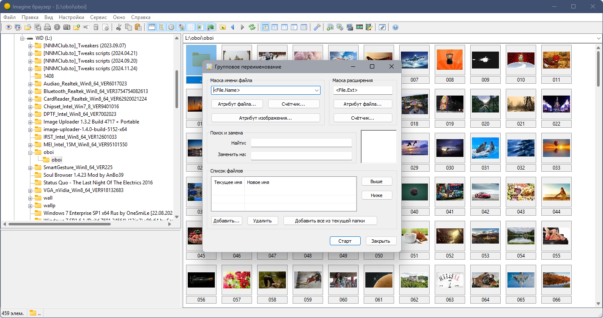Viewport: 603px width, 318px height.
Task: Toggle the single thumbnail image button
Action: coord(200,27)
